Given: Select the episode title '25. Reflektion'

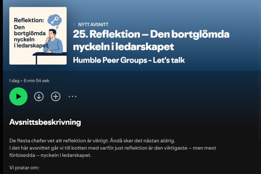Looking at the screenshot, I should (151, 40).
